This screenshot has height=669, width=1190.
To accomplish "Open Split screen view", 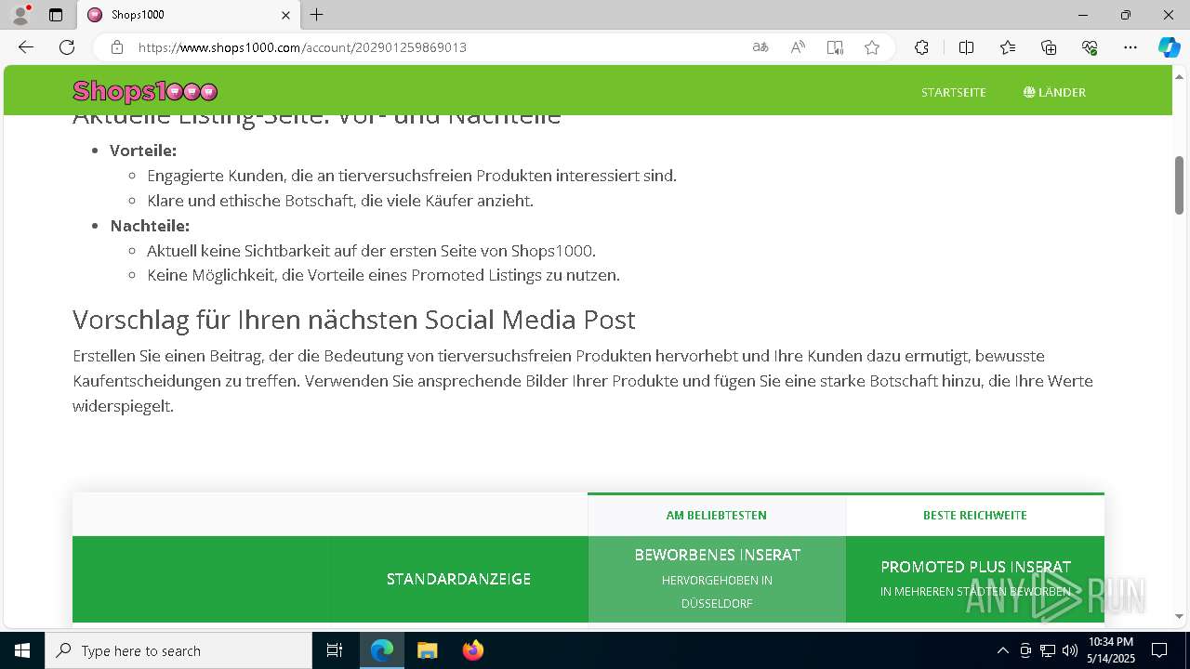I will 966,47.
